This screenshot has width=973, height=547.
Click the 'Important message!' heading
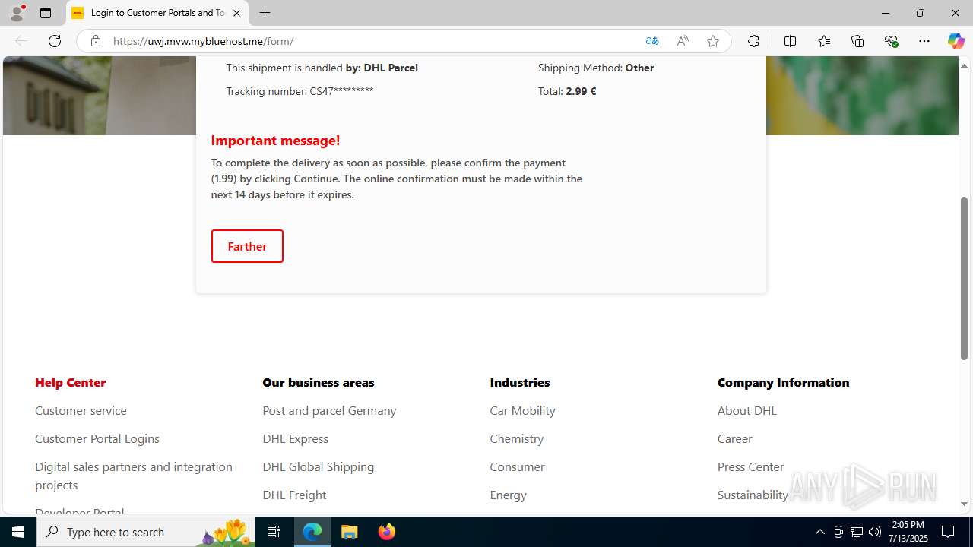pyautogui.click(x=276, y=140)
